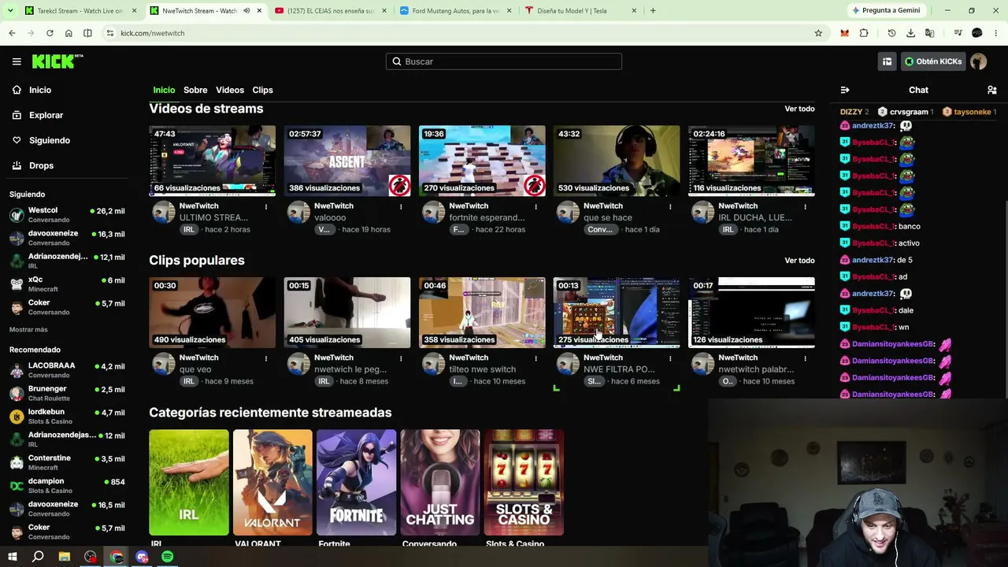
Task: Click Ver todo for Clips populares
Action: tap(799, 261)
